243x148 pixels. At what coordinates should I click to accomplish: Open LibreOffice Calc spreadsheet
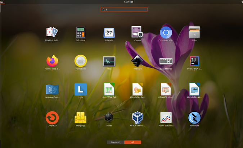point(109,89)
